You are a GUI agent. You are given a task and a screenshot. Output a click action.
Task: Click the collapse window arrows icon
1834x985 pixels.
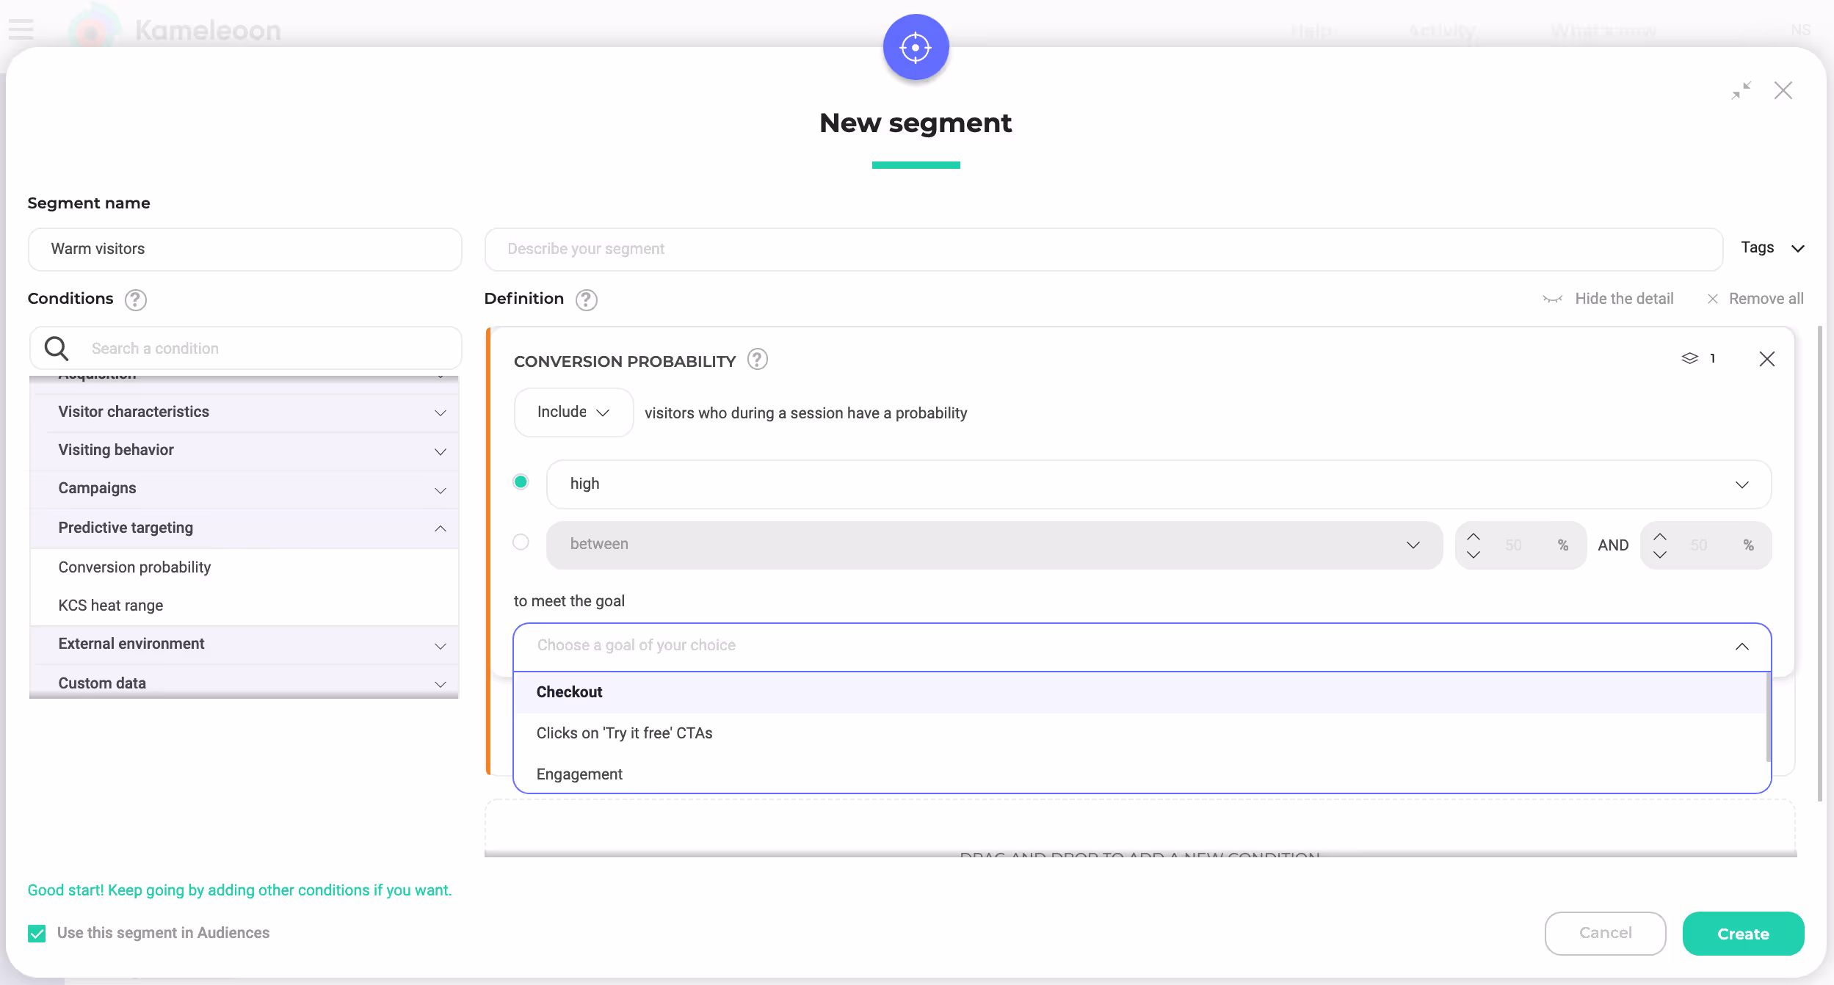[x=1741, y=90]
